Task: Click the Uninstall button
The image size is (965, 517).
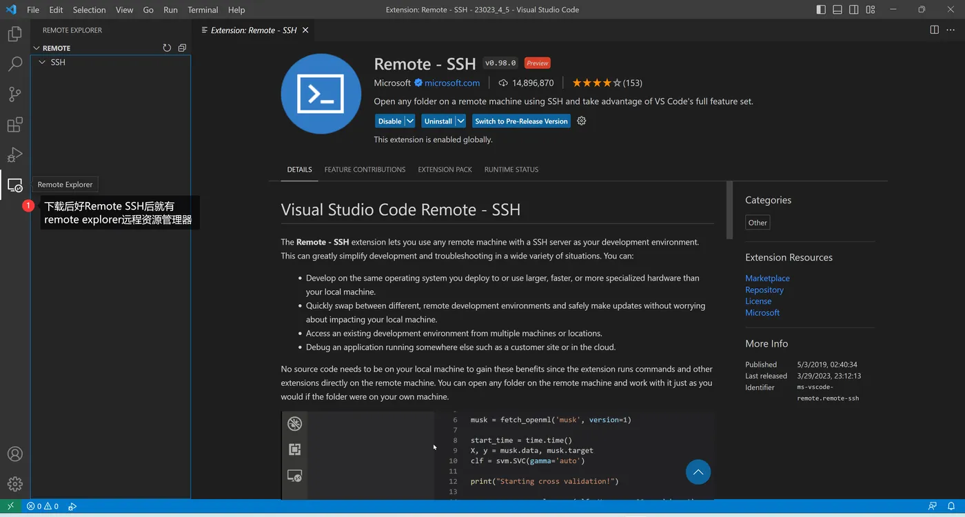Action: coord(438,121)
